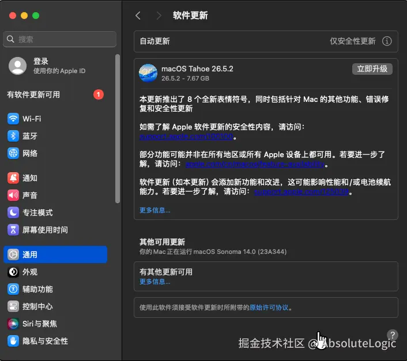Click the 通用 general gear icon

13,254
